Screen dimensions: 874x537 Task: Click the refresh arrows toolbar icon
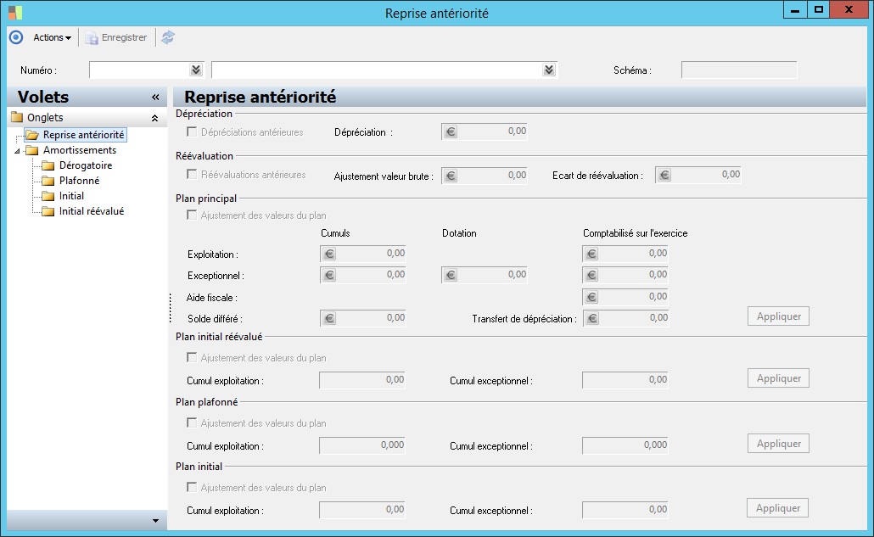(168, 37)
